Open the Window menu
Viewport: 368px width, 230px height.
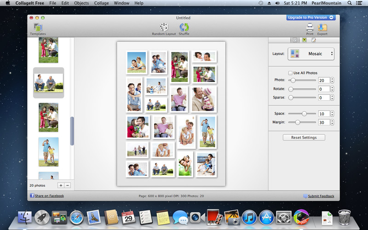click(x=121, y=3)
